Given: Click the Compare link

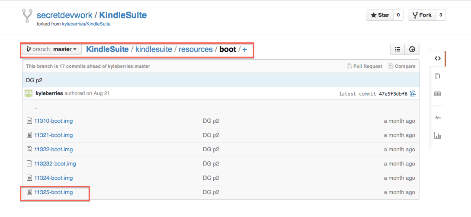Looking at the screenshot, I should [402, 66].
